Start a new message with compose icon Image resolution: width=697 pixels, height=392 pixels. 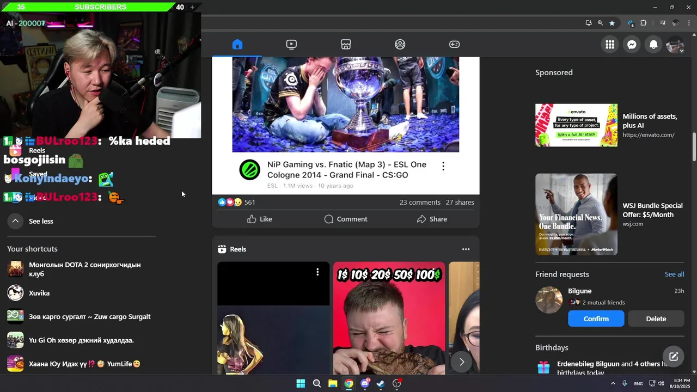click(674, 357)
